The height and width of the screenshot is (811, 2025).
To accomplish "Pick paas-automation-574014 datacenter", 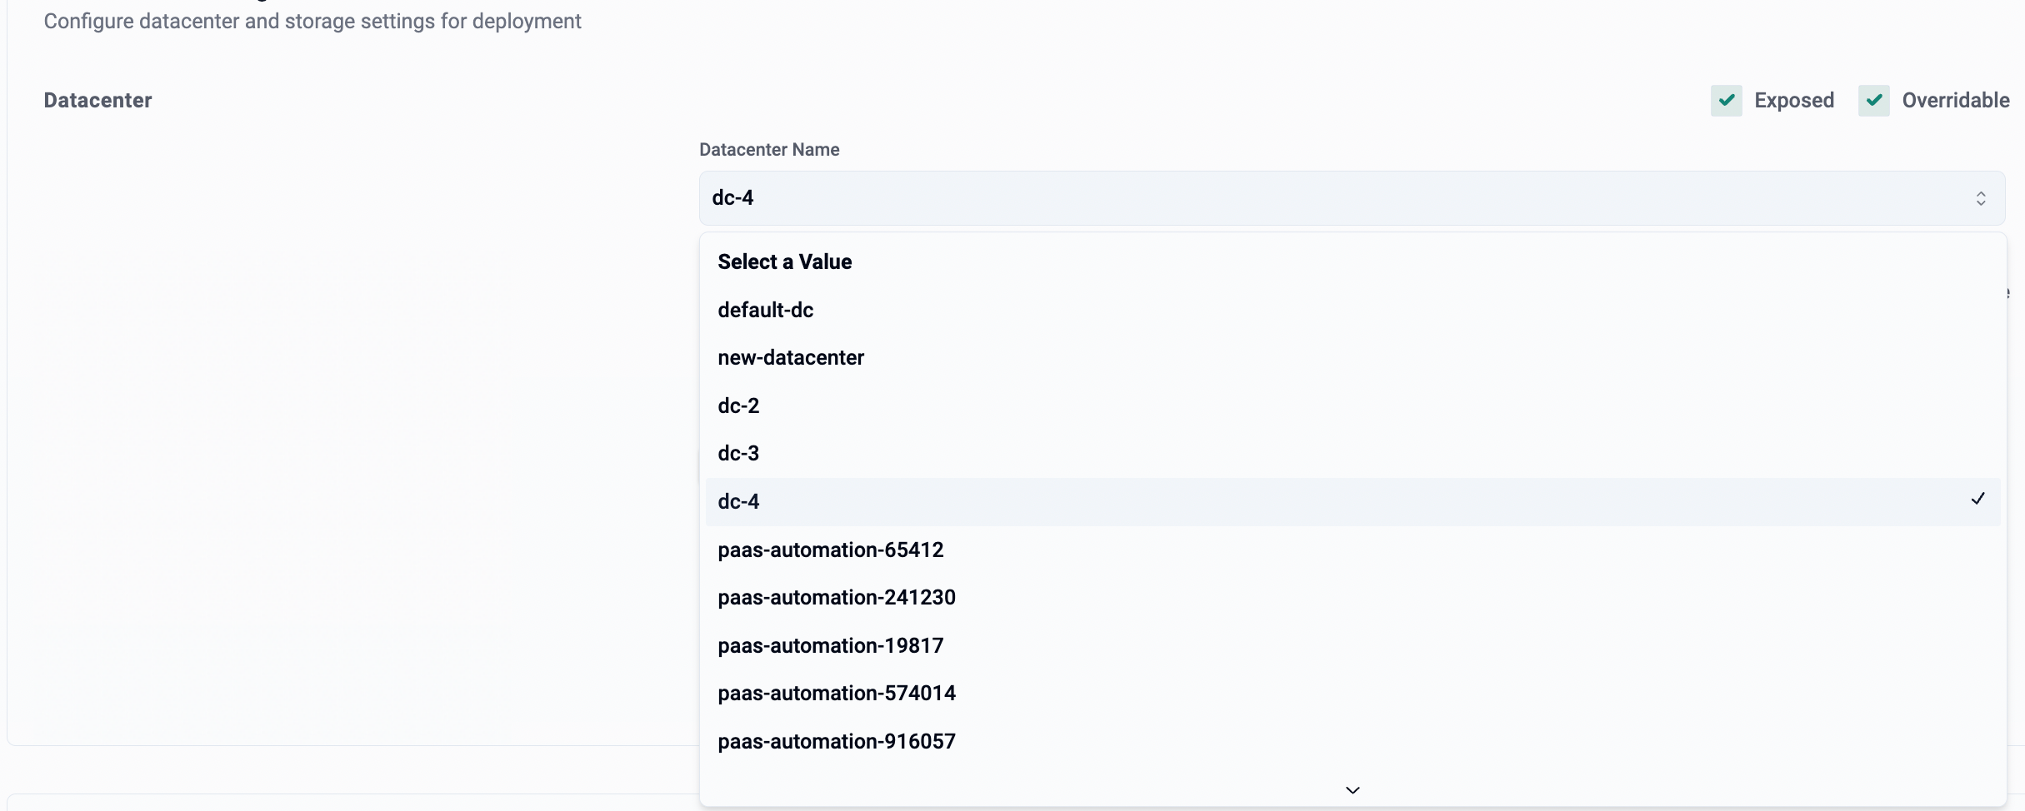I will pyautogui.click(x=836, y=694).
